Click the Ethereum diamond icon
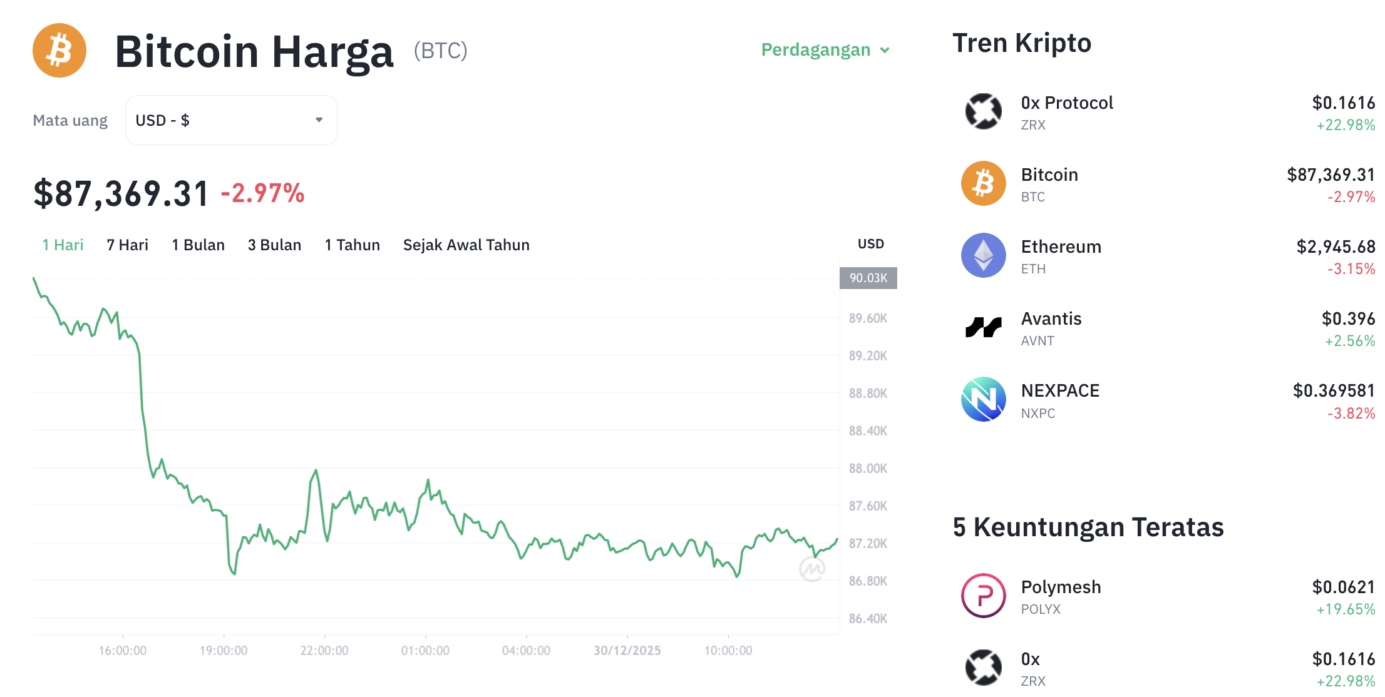Viewport: 1385px width, 697px height. tap(983, 255)
